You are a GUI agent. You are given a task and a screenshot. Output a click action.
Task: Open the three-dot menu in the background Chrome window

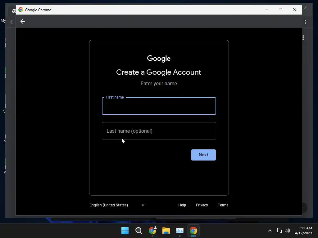tap(306, 22)
